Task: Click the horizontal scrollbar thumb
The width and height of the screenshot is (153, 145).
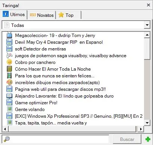Action: click(72, 129)
